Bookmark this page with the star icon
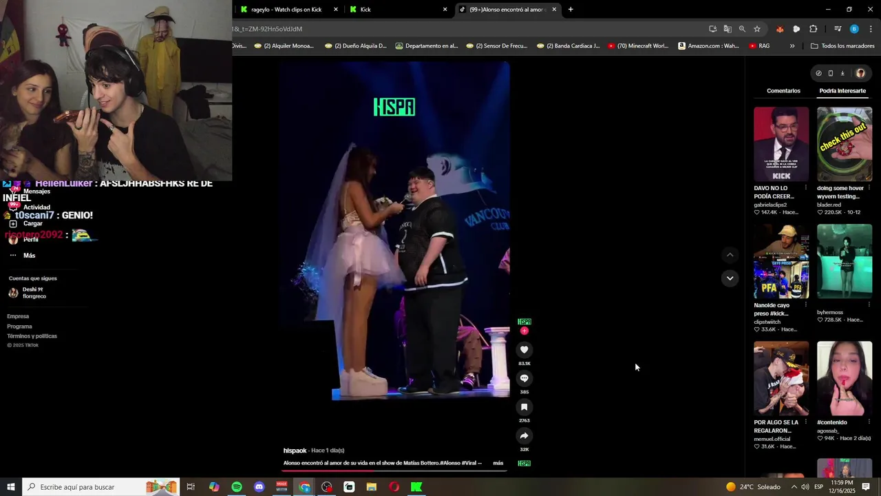 point(757,29)
